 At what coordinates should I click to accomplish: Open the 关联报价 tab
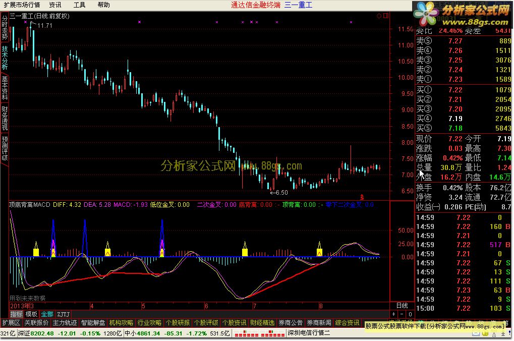click(x=36, y=323)
